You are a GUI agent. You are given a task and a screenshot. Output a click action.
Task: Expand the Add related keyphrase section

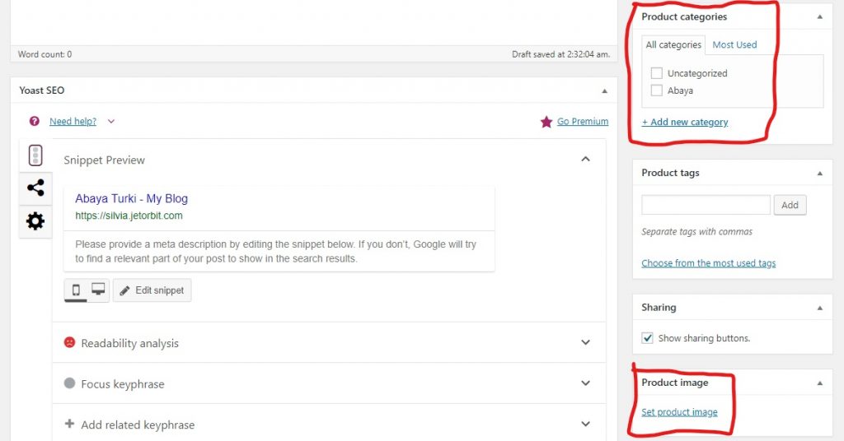(586, 425)
